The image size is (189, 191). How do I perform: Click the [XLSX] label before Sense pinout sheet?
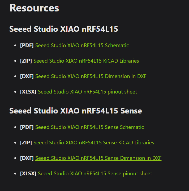click(x=28, y=174)
